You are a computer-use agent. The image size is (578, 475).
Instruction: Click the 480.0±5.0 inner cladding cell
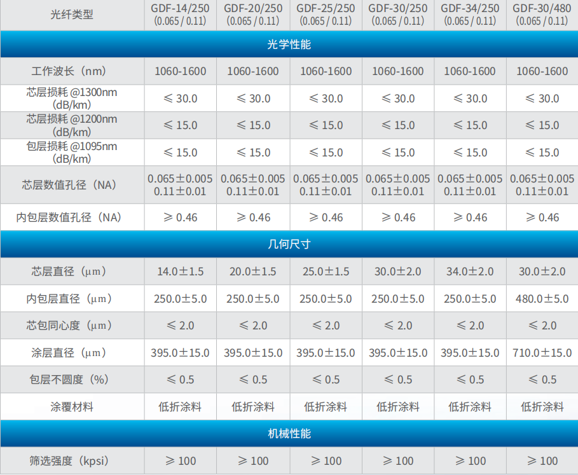542,298
